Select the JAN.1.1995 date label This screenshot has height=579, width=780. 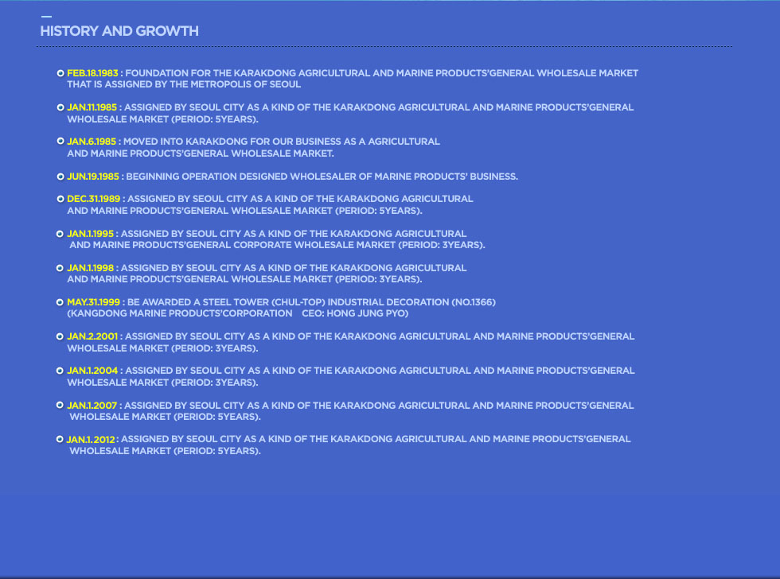pyautogui.click(x=91, y=234)
